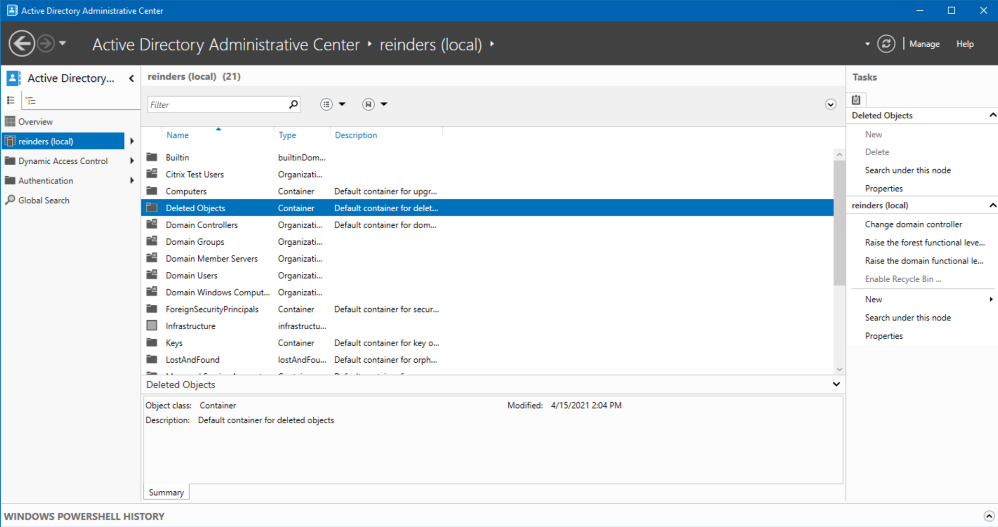Select the list view icon in navigation pane
The height and width of the screenshot is (527, 998).
pyautogui.click(x=11, y=100)
